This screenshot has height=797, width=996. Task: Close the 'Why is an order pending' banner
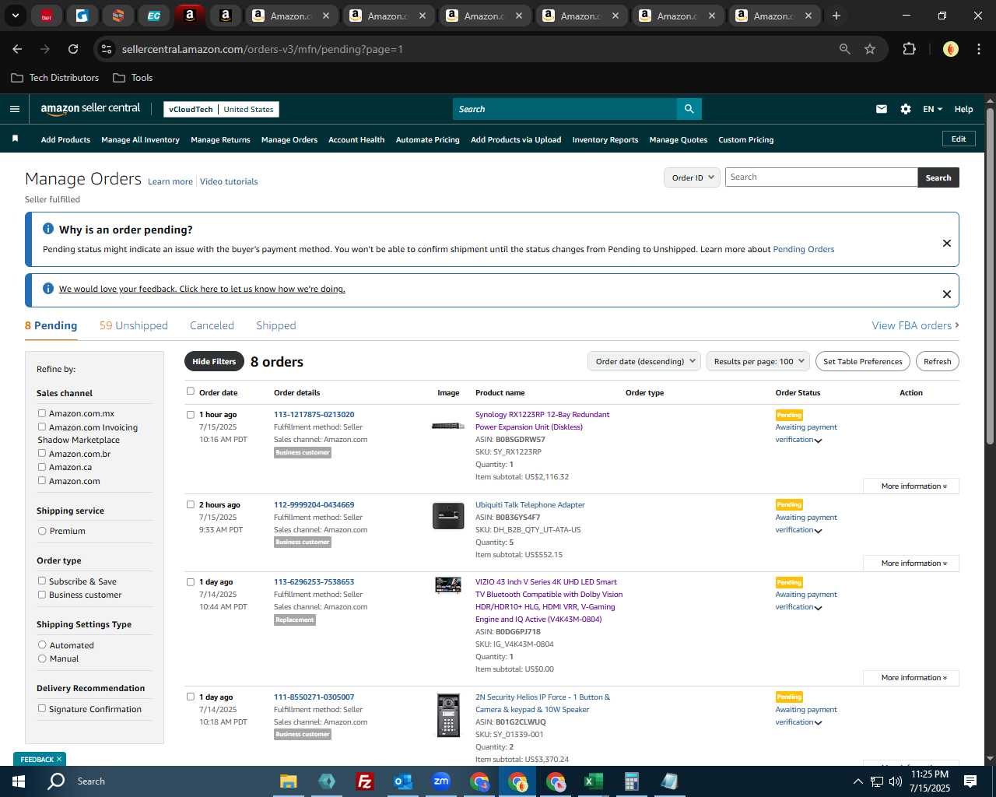(947, 243)
